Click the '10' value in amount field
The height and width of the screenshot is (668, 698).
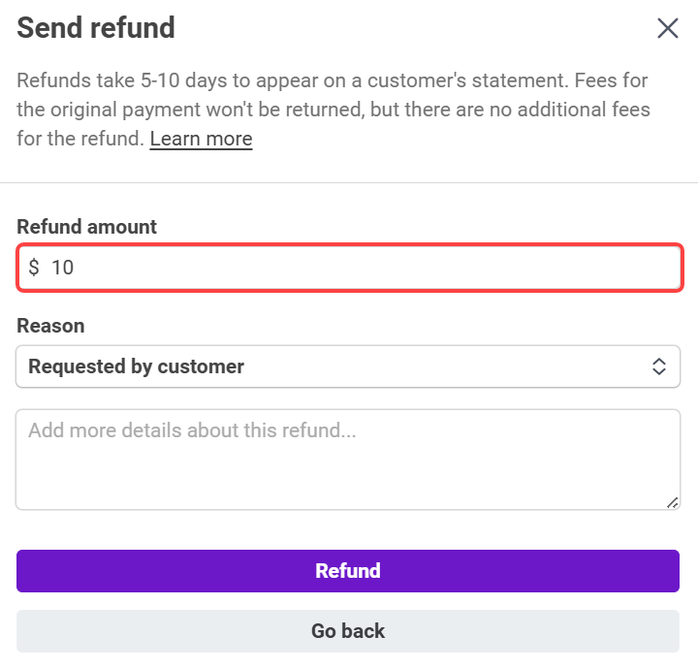click(x=62, y=268)
